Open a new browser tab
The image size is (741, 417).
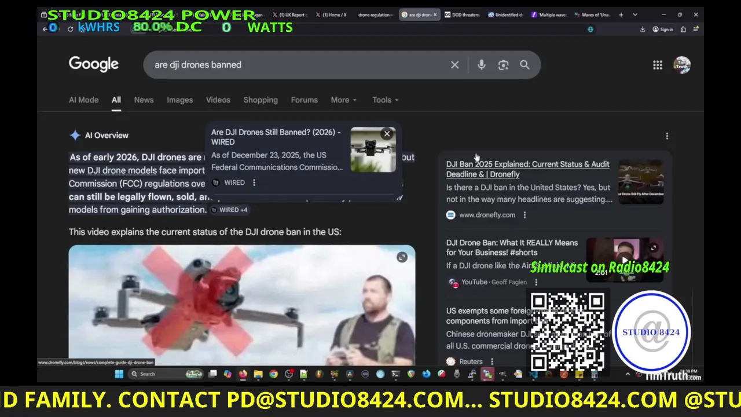pyautogui.click(x=621, y=14)
